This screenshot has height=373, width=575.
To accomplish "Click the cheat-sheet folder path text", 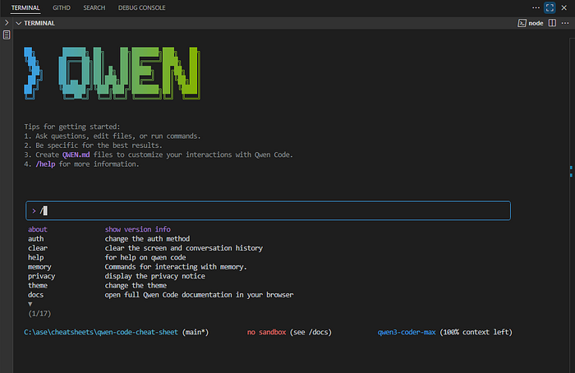I will [x=101, y=332].
